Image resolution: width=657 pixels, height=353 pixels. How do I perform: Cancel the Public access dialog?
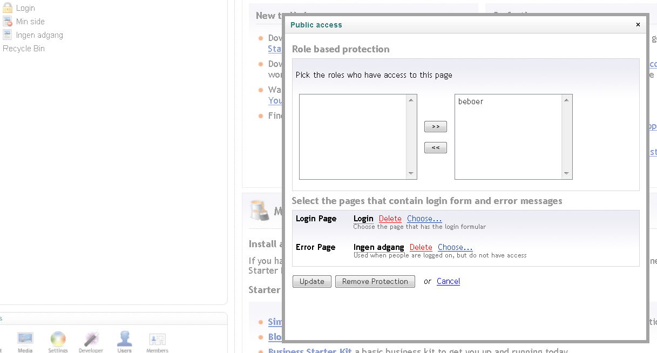pyautogui.click(x=448, y=281)
